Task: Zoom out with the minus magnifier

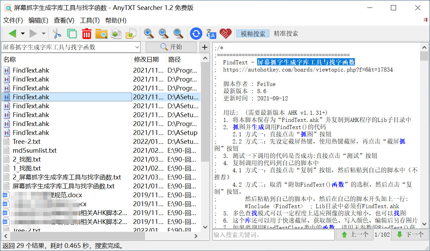Action: click(x=164, y=34)
